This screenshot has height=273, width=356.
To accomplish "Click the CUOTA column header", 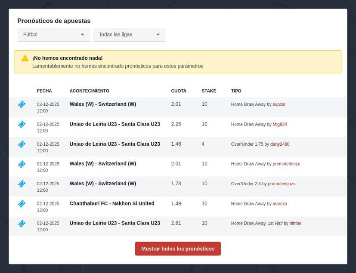I will tap(178, 91).
